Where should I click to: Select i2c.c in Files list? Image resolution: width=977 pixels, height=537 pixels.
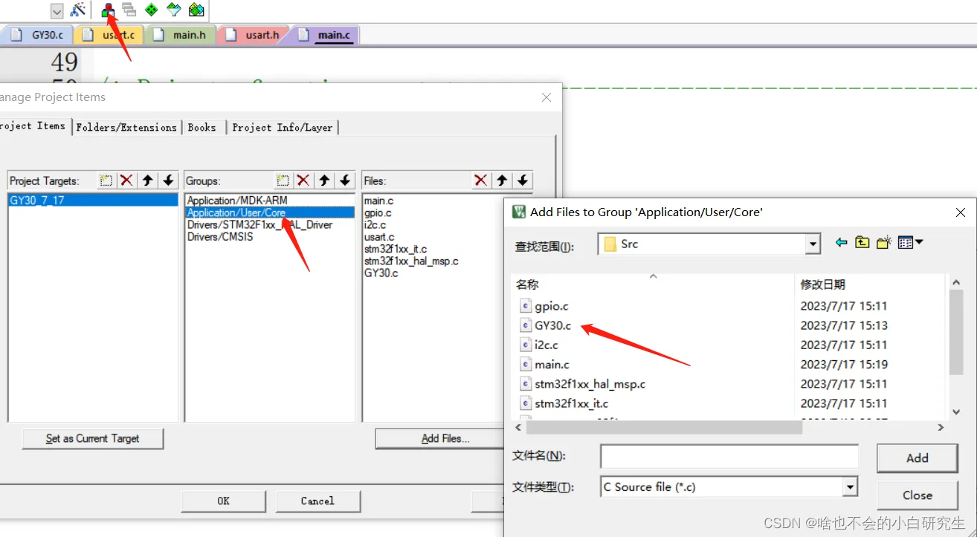375,224
